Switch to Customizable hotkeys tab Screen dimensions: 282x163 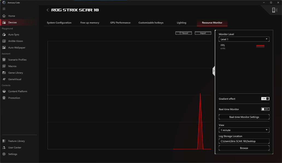151,23
